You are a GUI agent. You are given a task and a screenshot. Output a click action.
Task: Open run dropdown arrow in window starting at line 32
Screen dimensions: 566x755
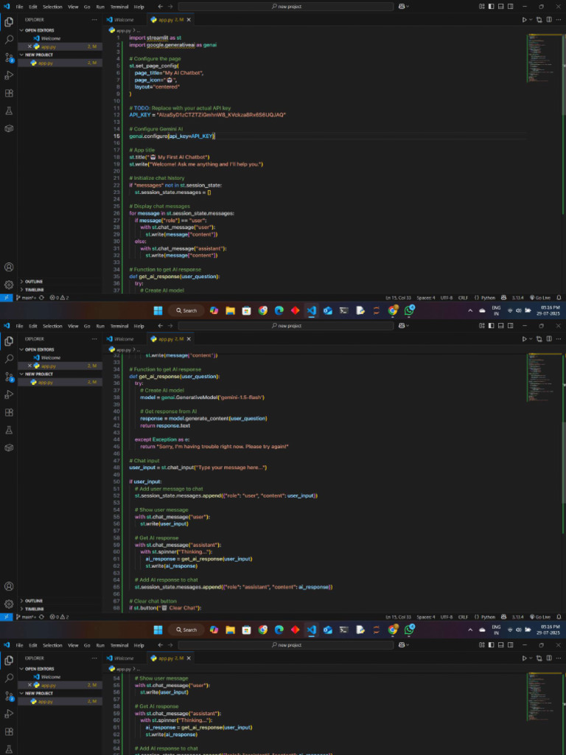click(531, 339)
